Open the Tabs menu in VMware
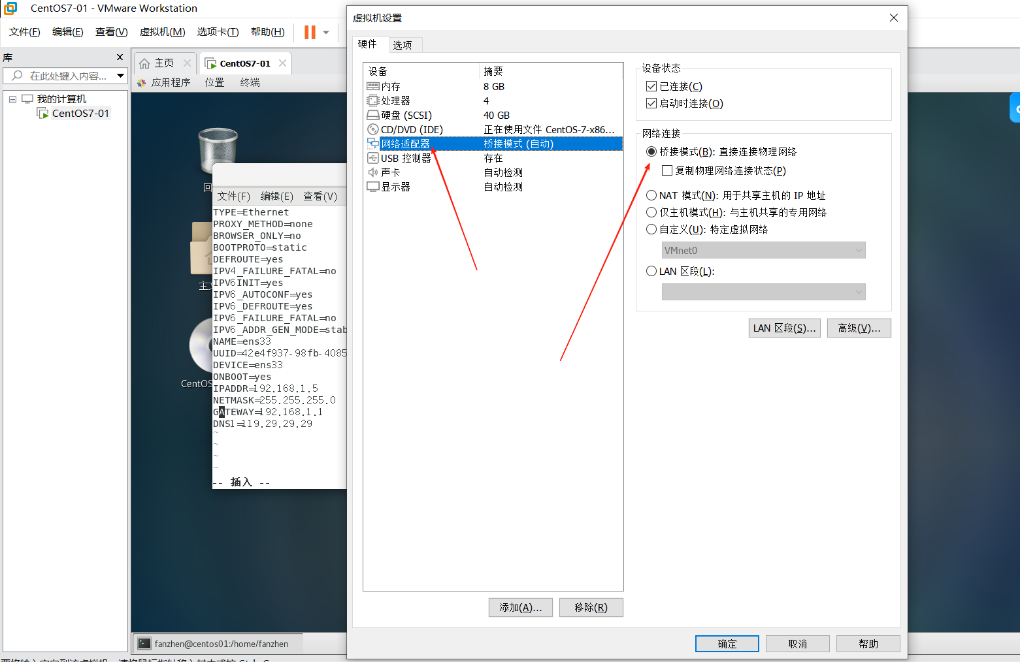 coord(218,32)
